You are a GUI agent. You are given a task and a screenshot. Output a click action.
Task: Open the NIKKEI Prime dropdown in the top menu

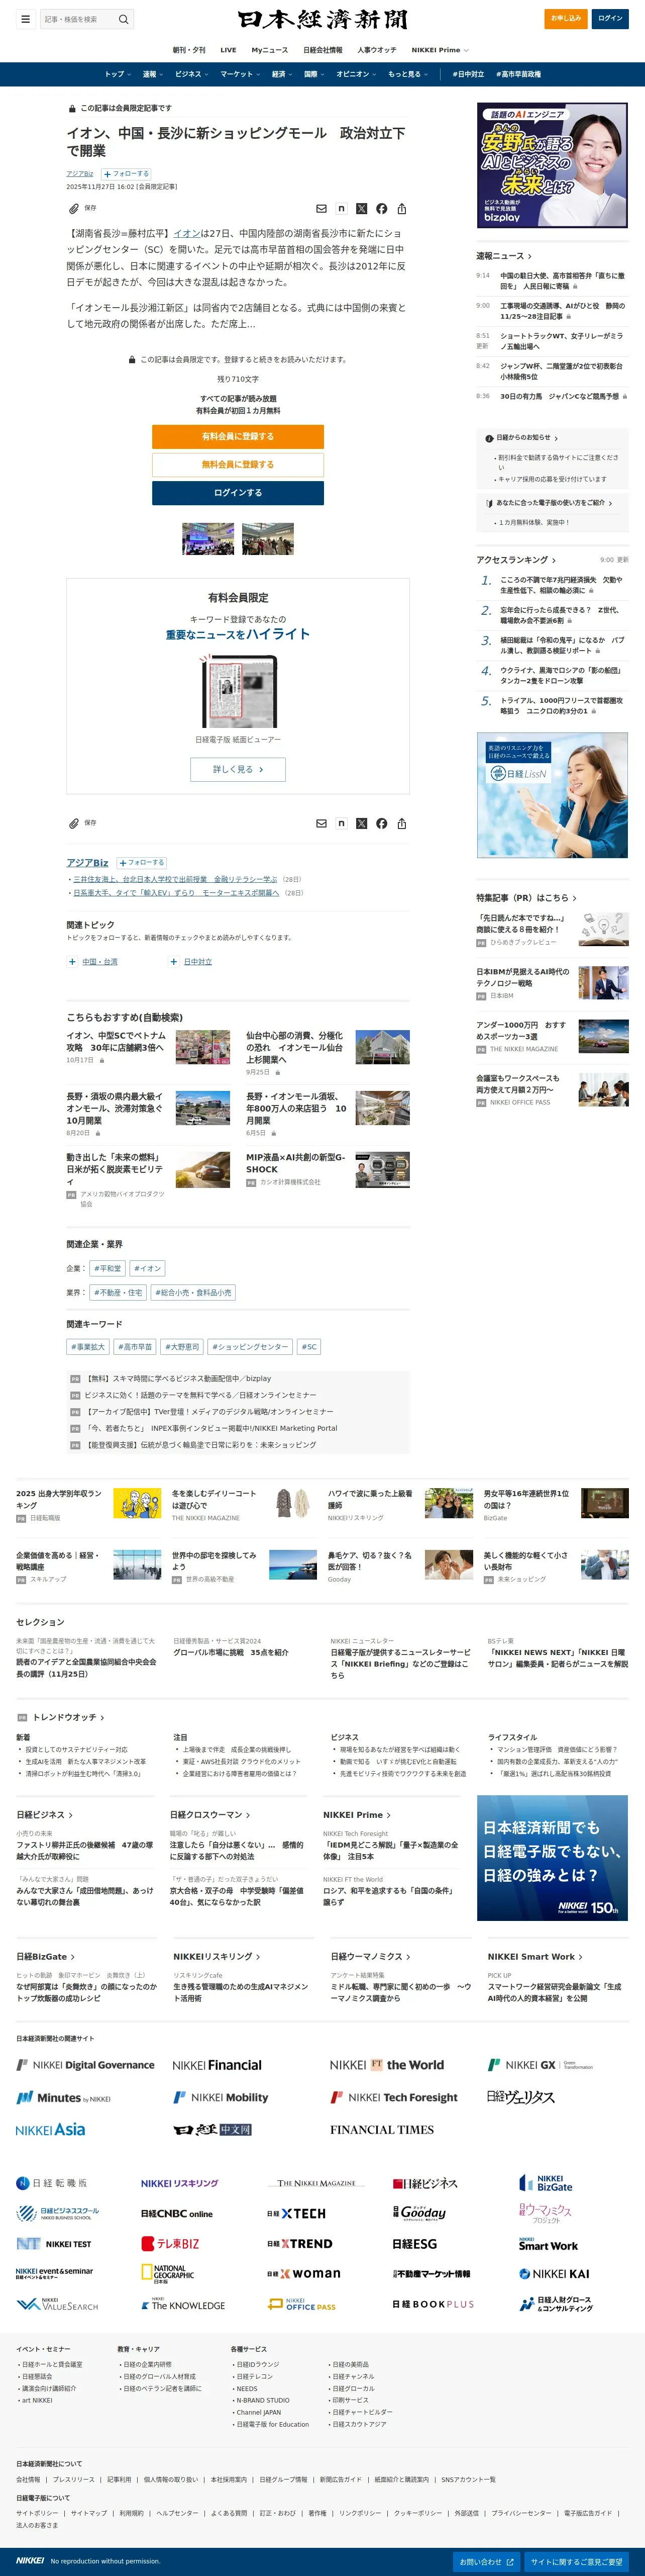[x=440, y=50]
